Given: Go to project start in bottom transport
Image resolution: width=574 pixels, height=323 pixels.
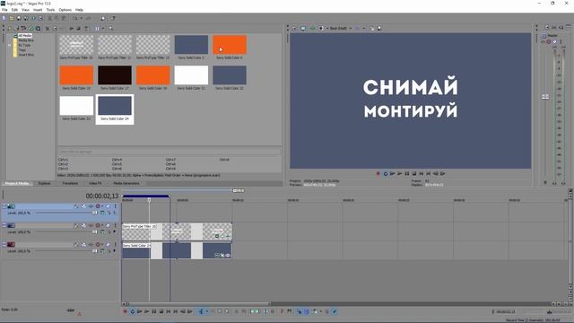Looking at the screenshot, I should click(169, 311).
